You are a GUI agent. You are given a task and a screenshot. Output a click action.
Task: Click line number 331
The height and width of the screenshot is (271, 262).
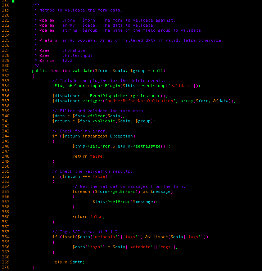pos(5,71)
